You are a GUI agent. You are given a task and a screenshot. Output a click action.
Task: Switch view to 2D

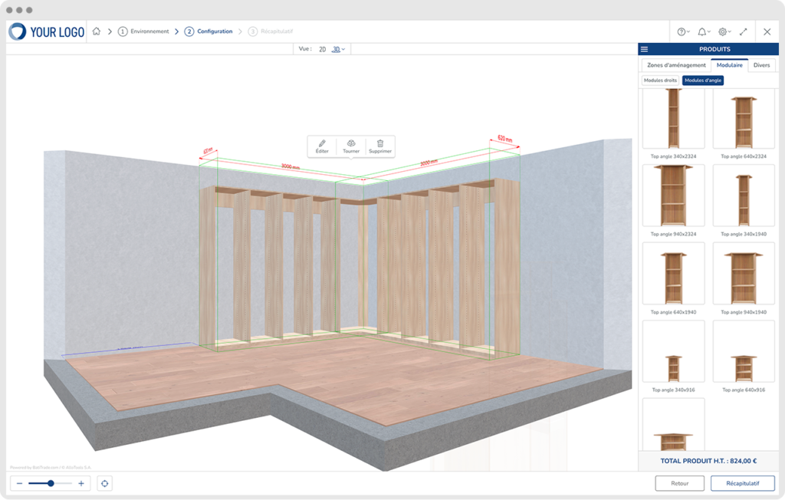tap(322, 49)
